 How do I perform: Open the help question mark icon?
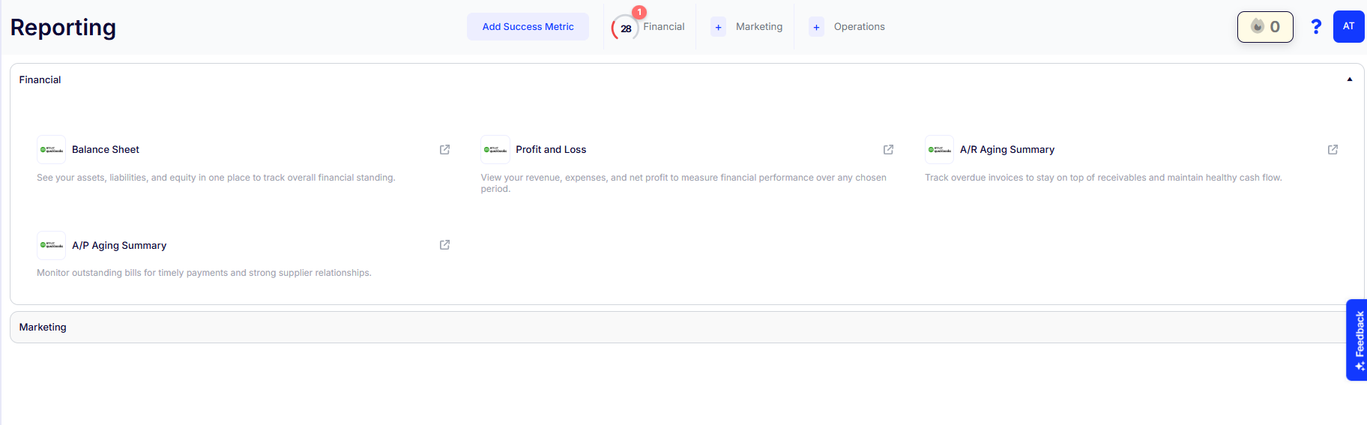[1315, 27]
